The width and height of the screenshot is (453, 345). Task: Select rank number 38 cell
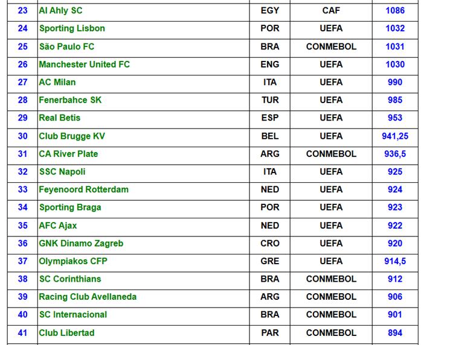pos(22,279)
